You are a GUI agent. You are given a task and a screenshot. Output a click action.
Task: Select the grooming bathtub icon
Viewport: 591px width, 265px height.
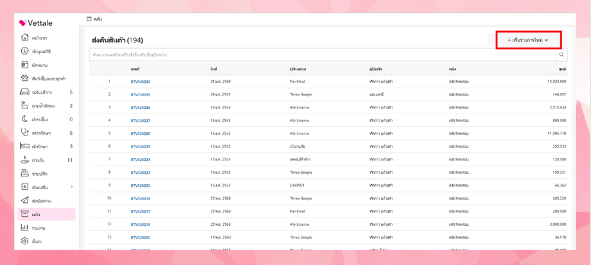[x=25, y=92]
